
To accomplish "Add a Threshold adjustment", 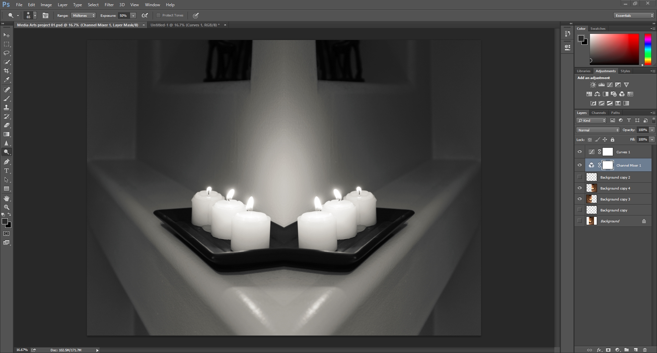I will click(x=610, y=103).
